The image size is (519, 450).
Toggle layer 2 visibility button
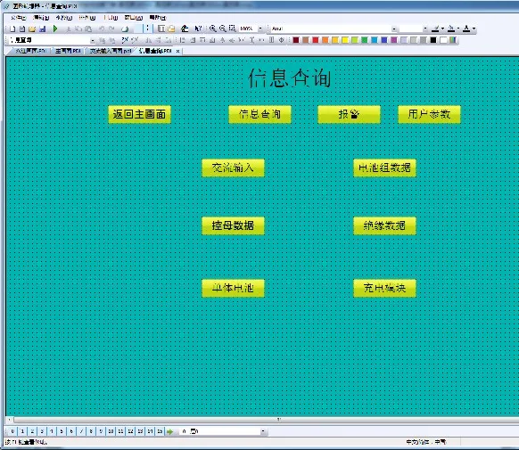[x=32, y=431]
